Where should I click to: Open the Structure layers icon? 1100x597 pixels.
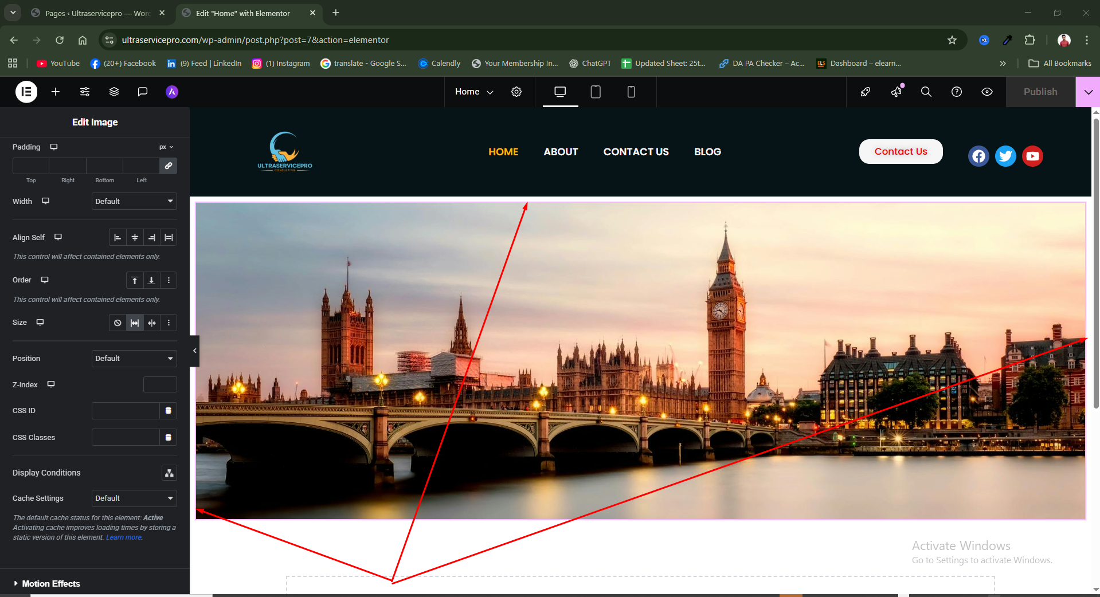(x=114, y=92)
